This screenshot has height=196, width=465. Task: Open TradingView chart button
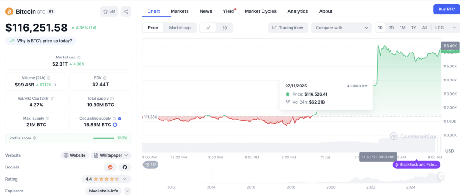tap(288, 28)
